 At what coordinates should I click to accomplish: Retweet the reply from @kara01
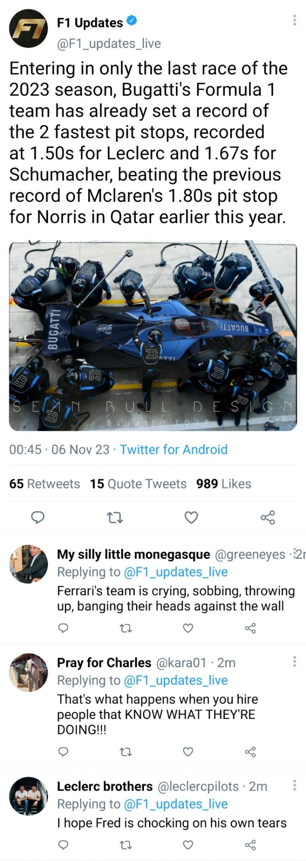tap(126, 752)
